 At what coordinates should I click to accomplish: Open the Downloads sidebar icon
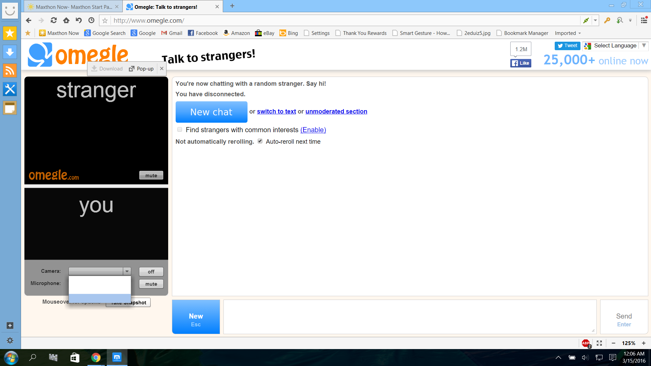coord(10,52)
